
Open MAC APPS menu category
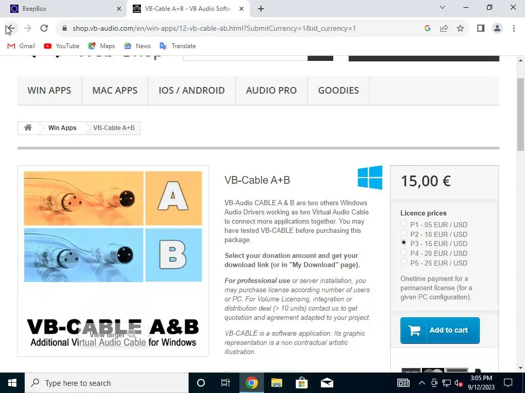tap(115, 90)
